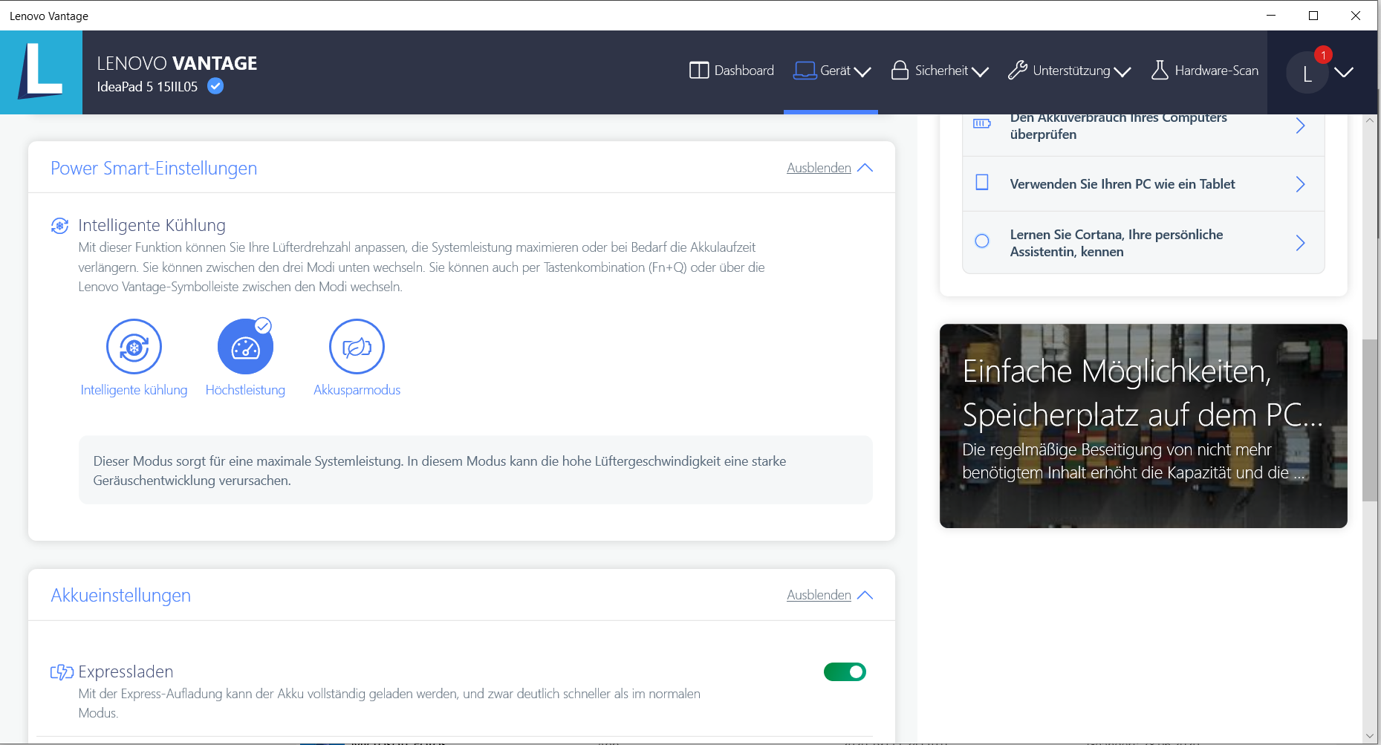Click the Power Smart-Einstellungen heading
This screenshot has width=1381, height=745.
tap(154, 169)
